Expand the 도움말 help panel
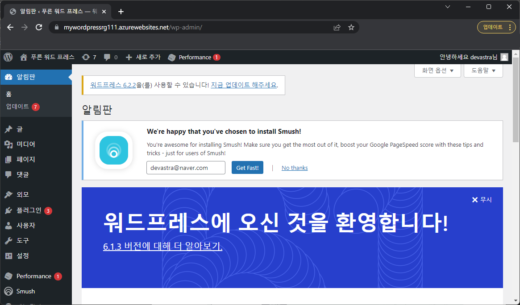 tap(483, 70)
